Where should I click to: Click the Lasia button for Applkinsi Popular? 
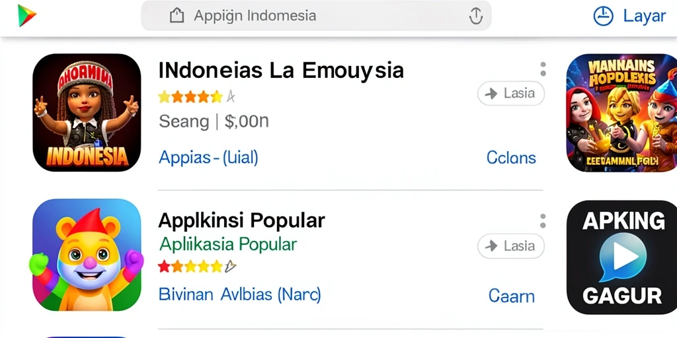pos(511,246)
